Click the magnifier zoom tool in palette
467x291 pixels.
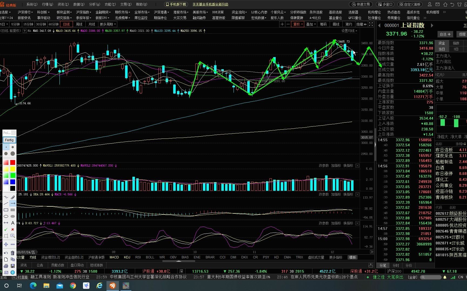pos(13,236)
